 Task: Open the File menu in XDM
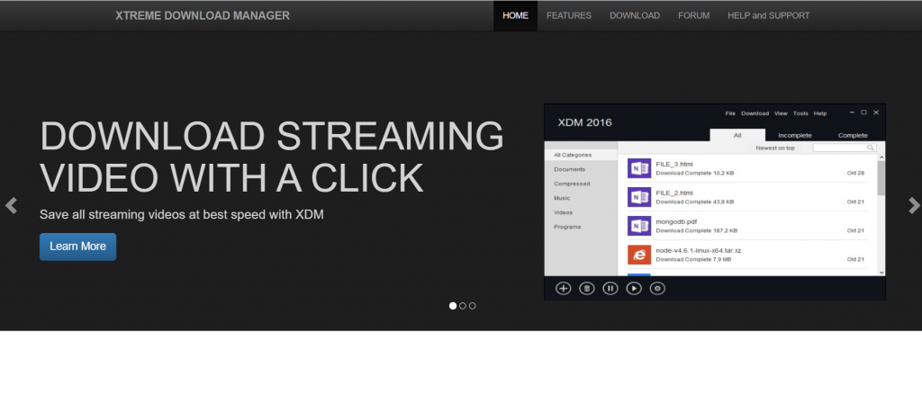coord(730,113)
